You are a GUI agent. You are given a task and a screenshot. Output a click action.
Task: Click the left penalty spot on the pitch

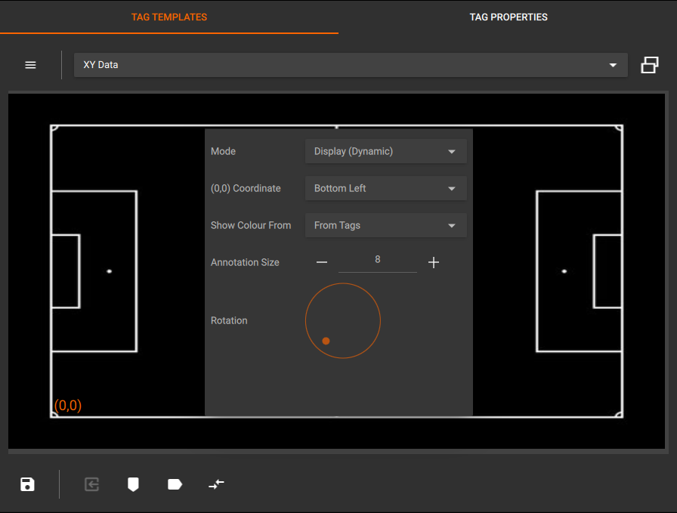pos(110,271)
